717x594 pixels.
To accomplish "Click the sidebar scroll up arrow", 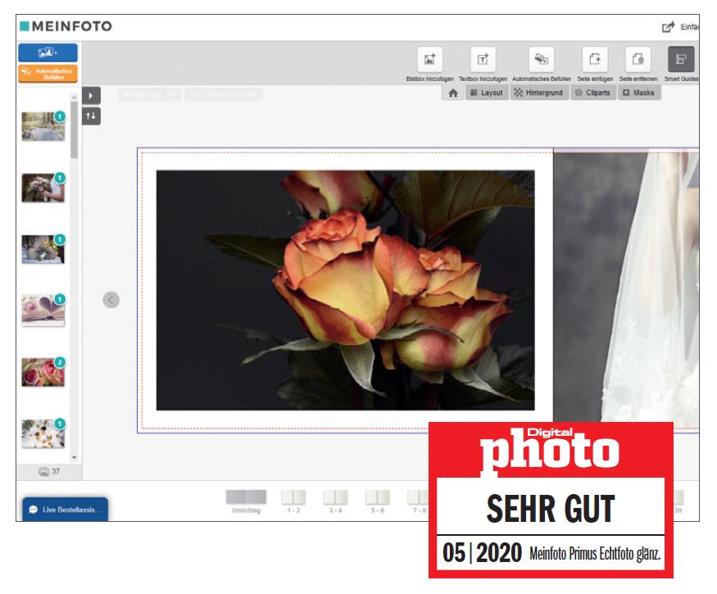I will (74, 97).
